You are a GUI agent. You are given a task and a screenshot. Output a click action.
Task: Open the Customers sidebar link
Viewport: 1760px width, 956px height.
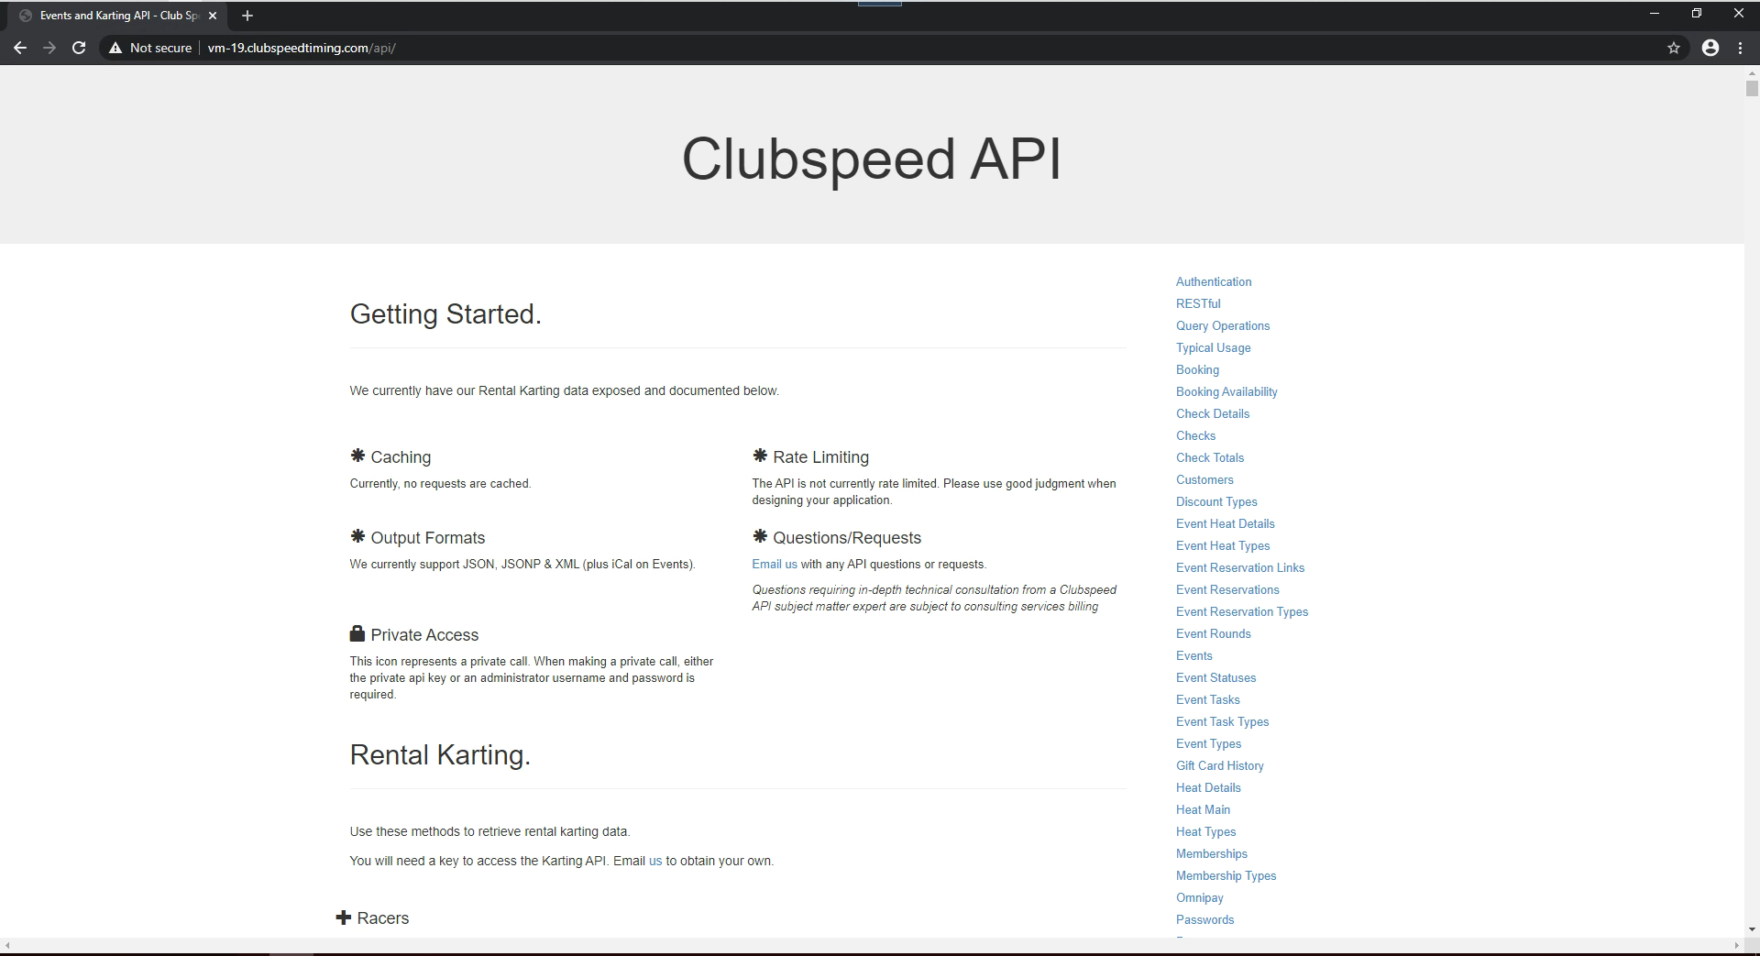tap(1204, 480)
